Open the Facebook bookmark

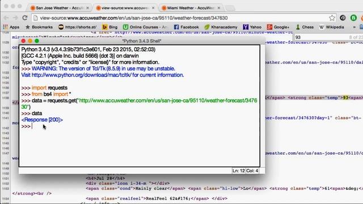click(187, 27)
